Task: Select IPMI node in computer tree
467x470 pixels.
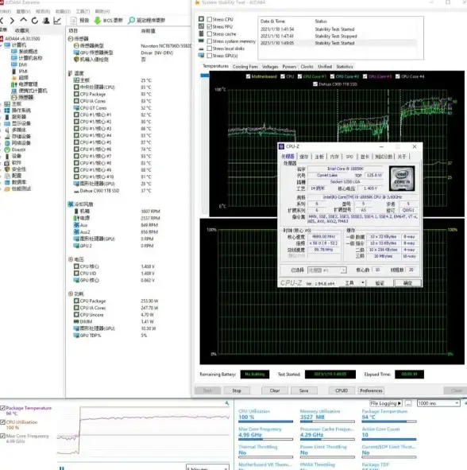Action: [23, 72]
